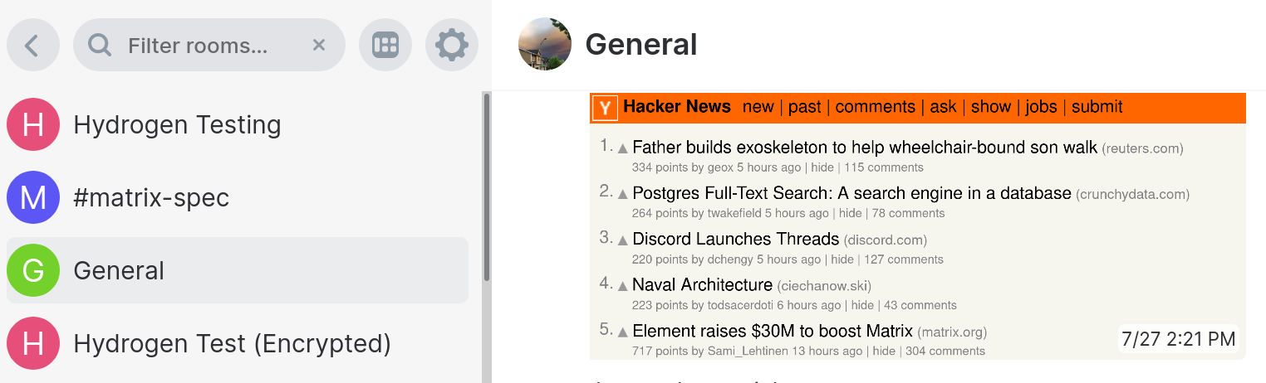Click the Hacker News screenshot image

point(917,225)
